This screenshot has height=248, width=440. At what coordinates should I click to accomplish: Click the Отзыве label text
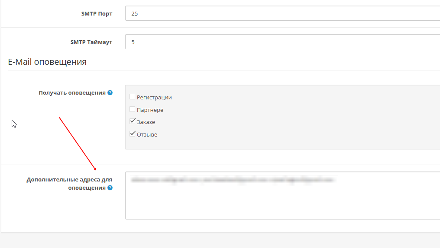(x=147, y=135)
